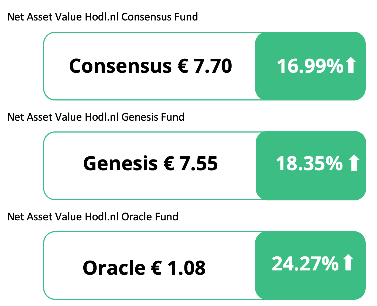Click the word Oracle in third card

(x=114, y=268)
